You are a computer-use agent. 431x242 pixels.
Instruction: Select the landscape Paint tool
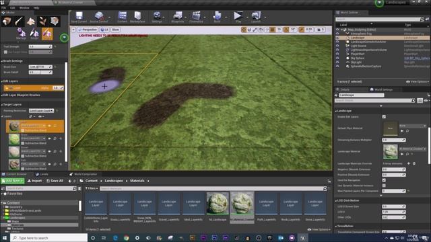point(47,34)
